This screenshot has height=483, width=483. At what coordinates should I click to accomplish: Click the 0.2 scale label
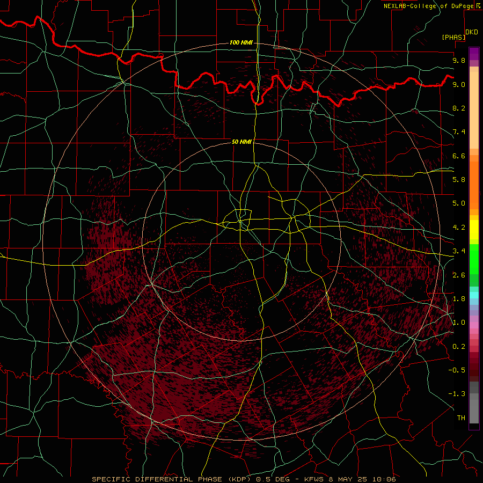(x=459, y=347)
